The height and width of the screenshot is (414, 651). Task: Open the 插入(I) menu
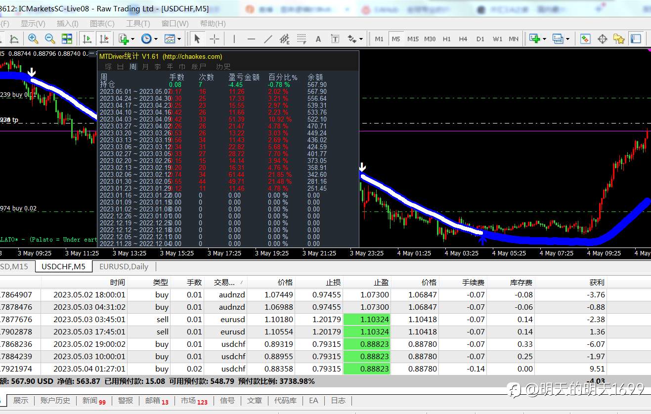(68, 24)
